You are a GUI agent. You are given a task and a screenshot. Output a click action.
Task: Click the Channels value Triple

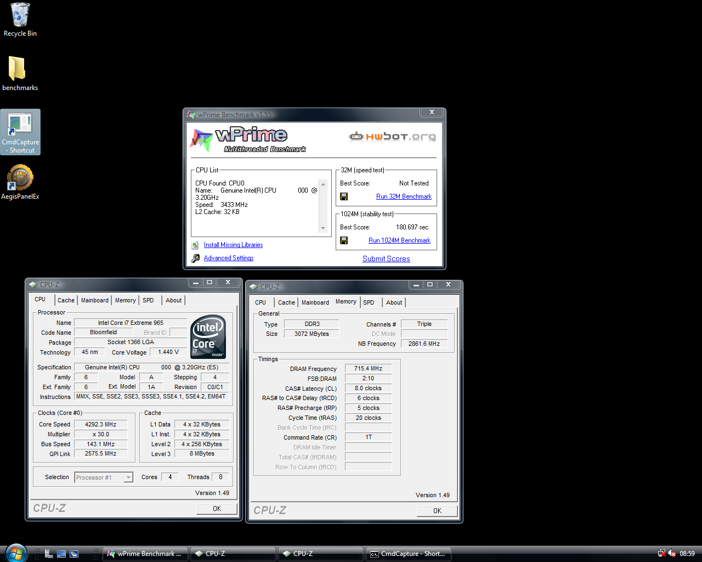pos(424,324)
